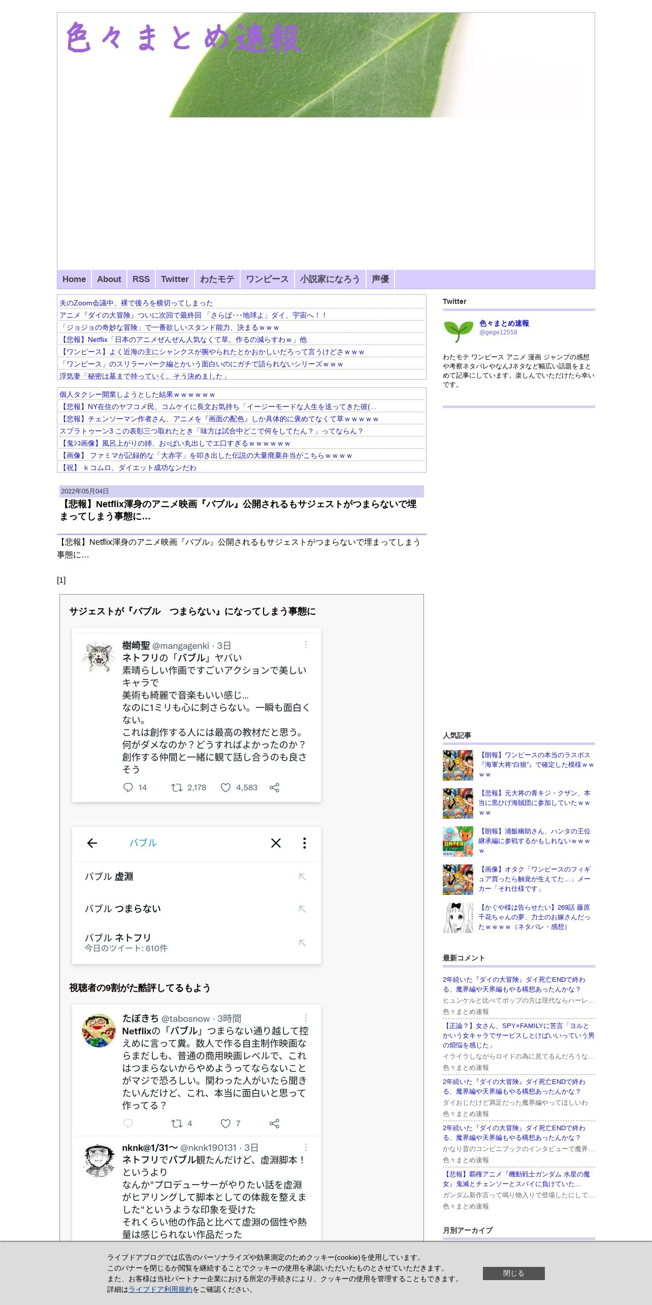
Task: Open the About menu item
Action: [x=109, y=279]
